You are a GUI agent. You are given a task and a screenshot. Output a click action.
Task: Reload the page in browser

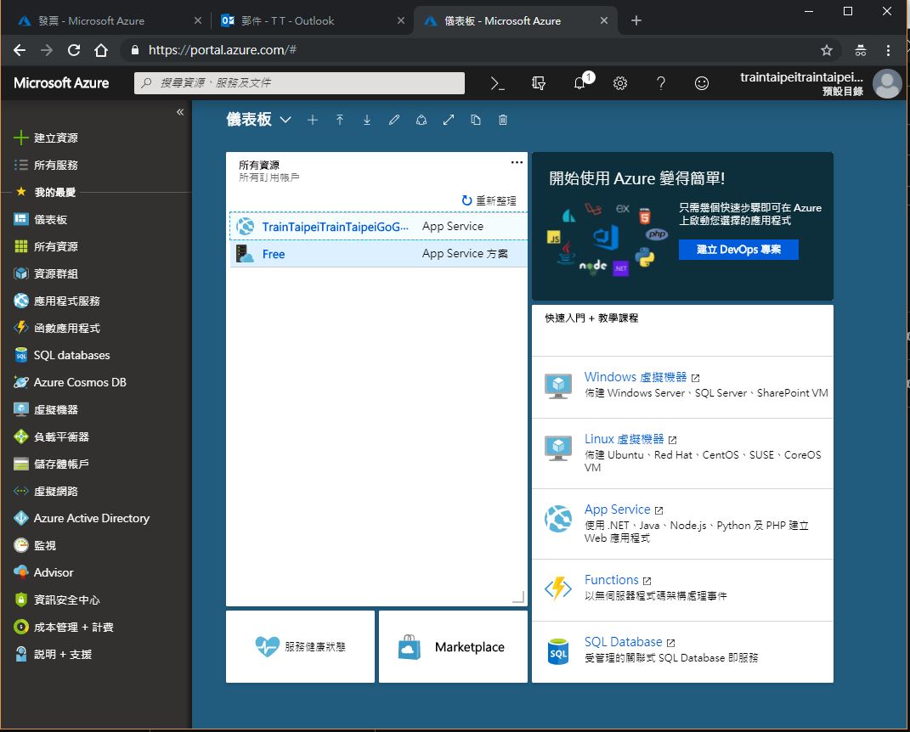point(74,50)
